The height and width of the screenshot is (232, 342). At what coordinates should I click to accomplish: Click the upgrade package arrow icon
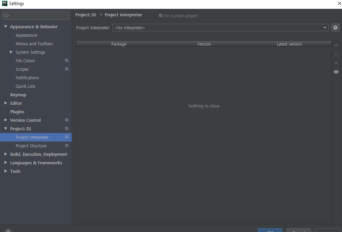(x=336, y=63)
